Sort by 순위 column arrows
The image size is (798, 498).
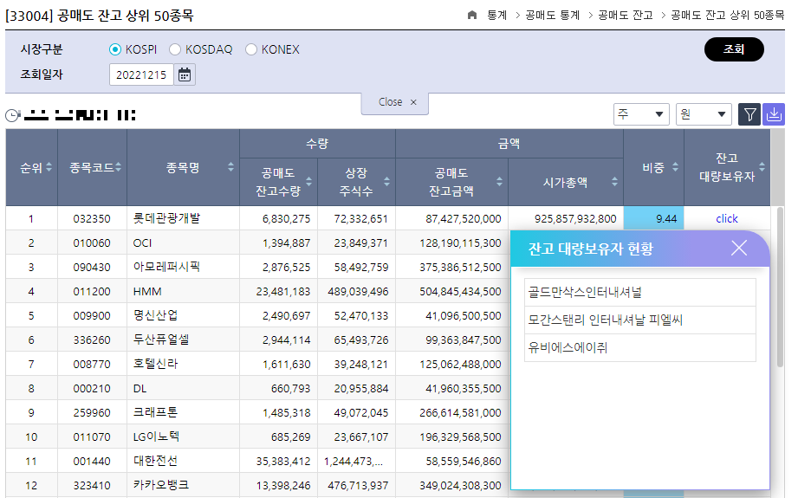[x=49, y=167]
